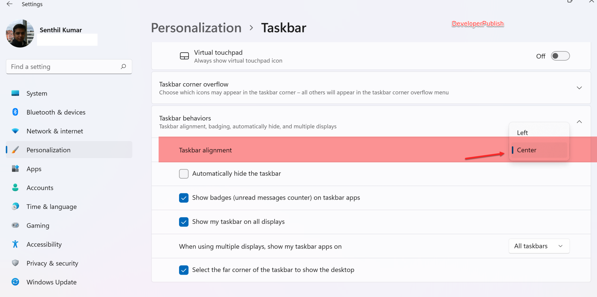The height and width of the screenshot is (297, 597).
Task: Open Windows Update
Action: 51,282
